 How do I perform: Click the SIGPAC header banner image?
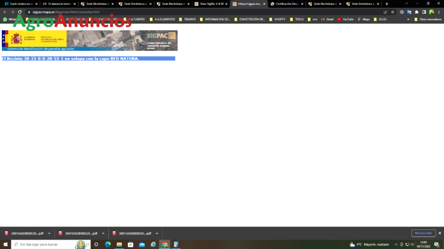(x=90, y=40)
